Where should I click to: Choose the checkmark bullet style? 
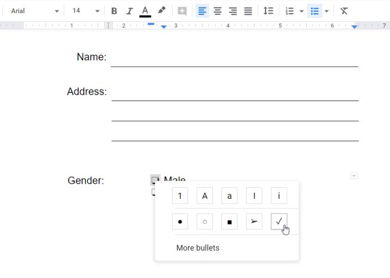279,221
